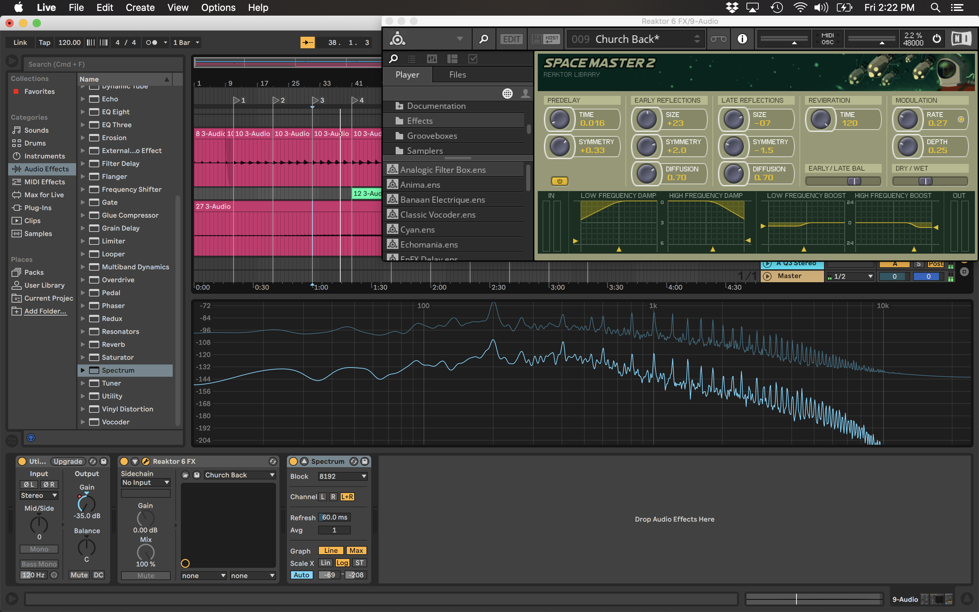This screenshot has height=612, width=979.
Task: Toggle Utility left phase invert ØL
Action: pyautogui.click(x=29, y=485)
